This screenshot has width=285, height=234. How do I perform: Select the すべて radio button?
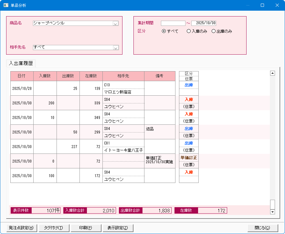click(x=164, y=31)
